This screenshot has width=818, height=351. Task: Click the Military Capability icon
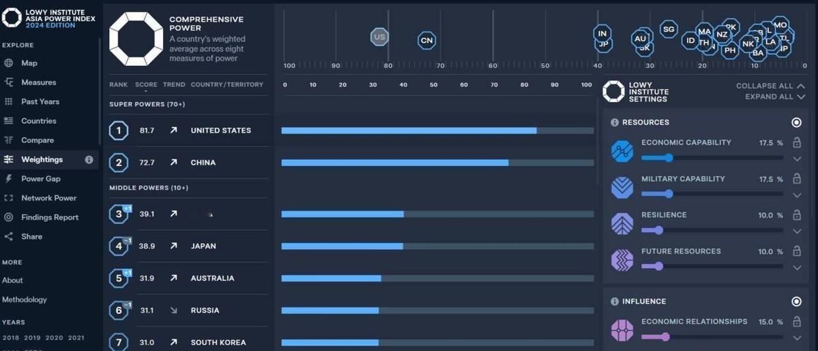(x=622, y=188)
